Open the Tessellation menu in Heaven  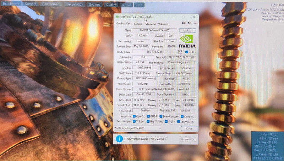tap(75, 5)
